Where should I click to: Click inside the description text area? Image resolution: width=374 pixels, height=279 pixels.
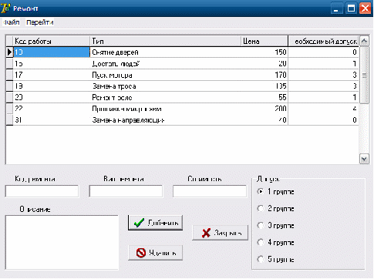point(62,242)
